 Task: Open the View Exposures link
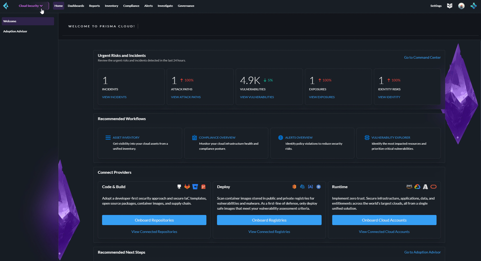[322, 97]
